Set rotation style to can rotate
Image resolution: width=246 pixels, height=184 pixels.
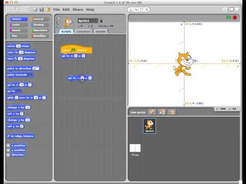pyautogui.click(x=58, y=18)
